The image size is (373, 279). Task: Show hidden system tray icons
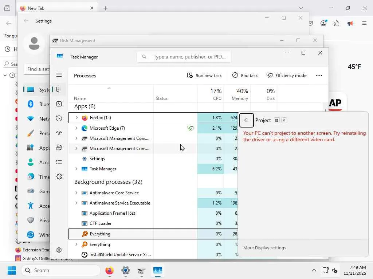(x=314, y=270)
